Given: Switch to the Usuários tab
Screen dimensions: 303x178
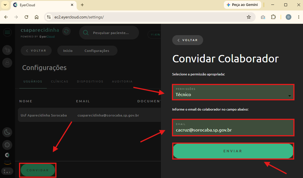Looking at the screenshot, I should (33, 81).
